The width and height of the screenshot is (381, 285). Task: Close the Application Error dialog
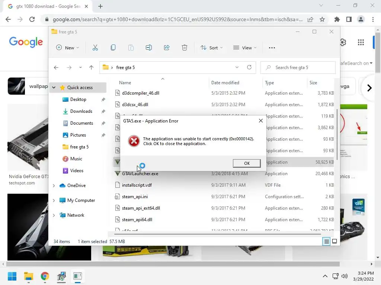261,121
